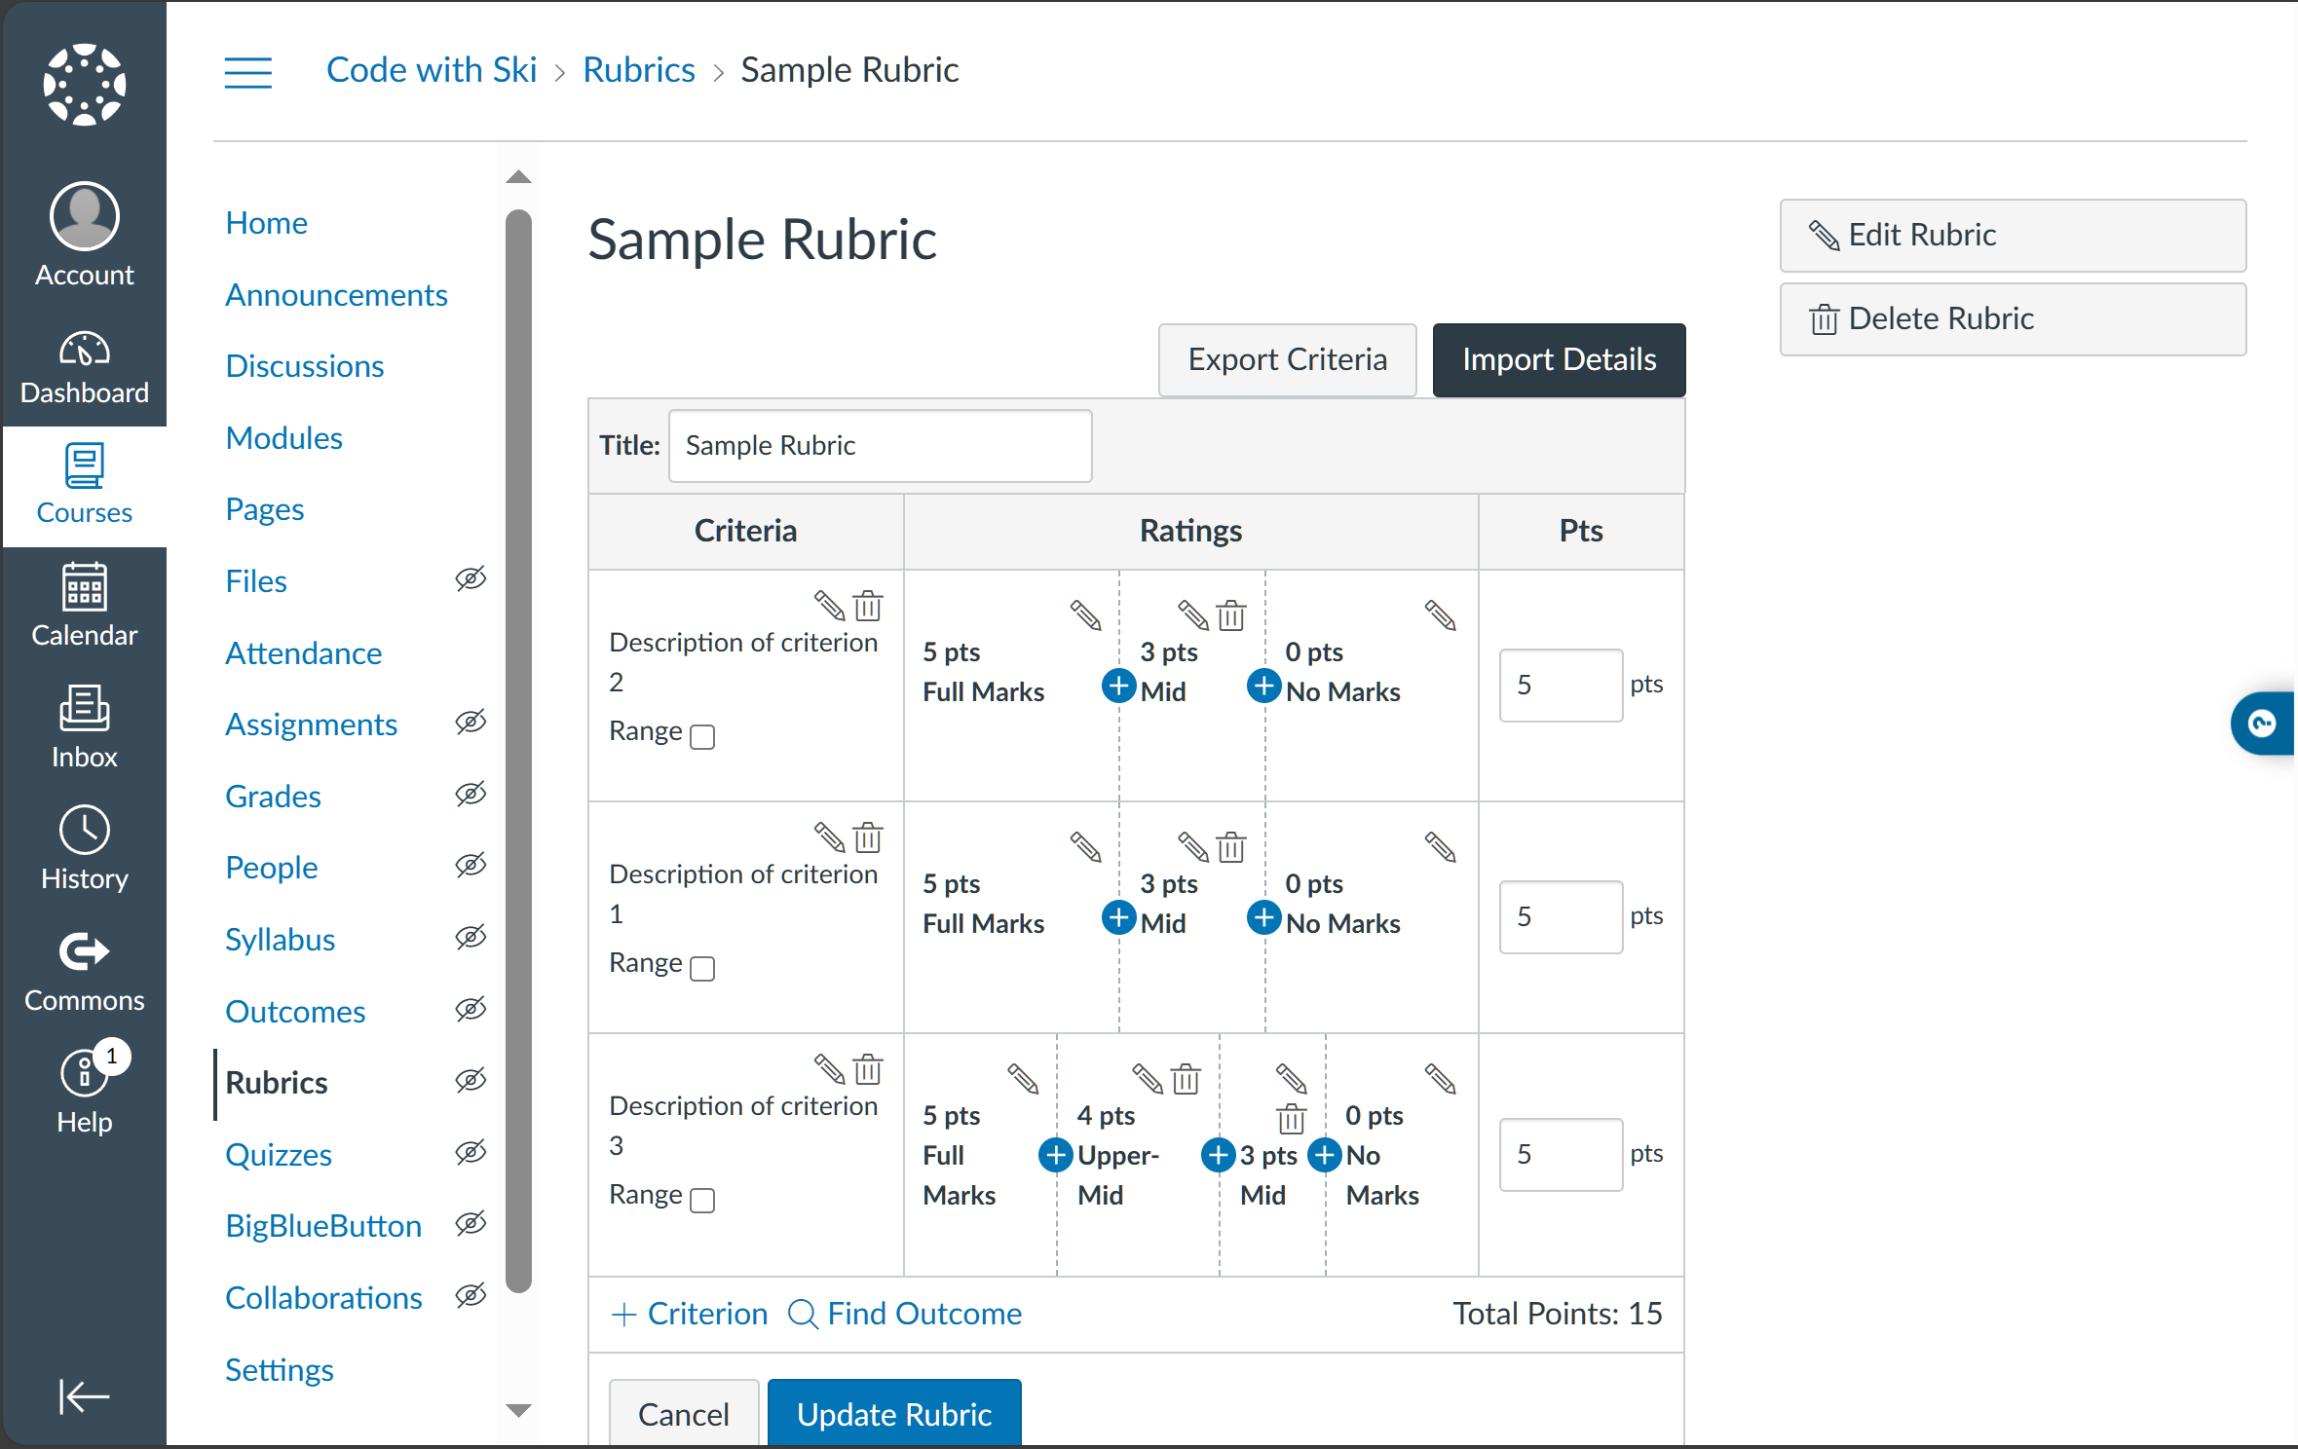This screenshot has width=2298, height=1449.
Task: Add rating between Full Marks and Mid in criterion 2
Action: point(1119,686)
